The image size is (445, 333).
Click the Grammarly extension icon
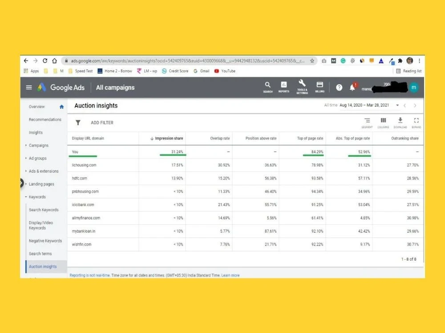[343, 60]
